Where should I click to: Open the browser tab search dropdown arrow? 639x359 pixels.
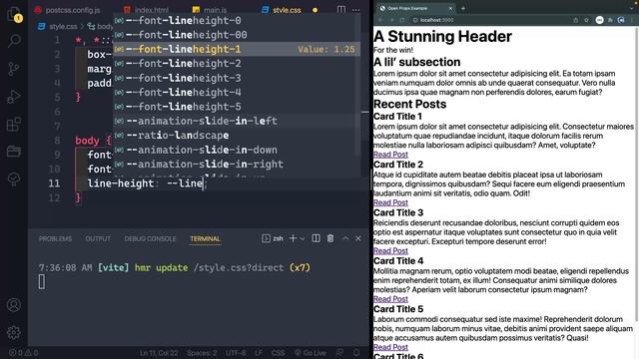point(632,8)
